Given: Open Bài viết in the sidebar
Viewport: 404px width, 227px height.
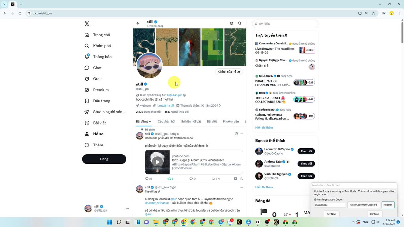Looking at the screenshot, I should click(95, 123).
